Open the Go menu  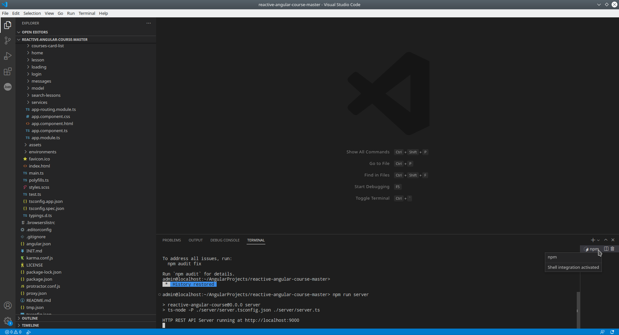click(x=60, y=13)
